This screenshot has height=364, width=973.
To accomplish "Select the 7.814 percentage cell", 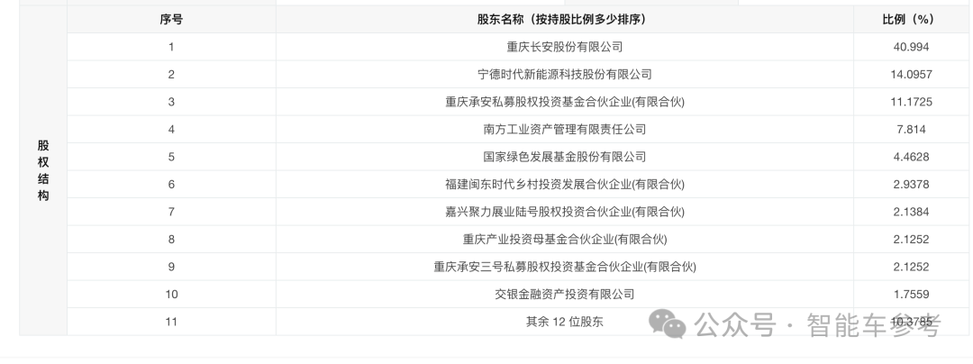I will [909, 130].
